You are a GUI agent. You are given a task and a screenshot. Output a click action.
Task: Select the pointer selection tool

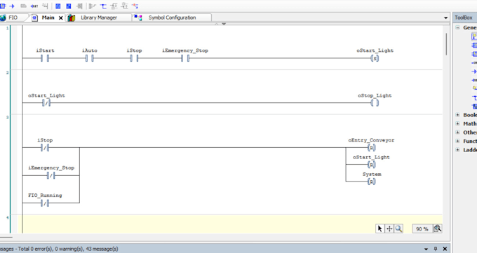(380, 228)
